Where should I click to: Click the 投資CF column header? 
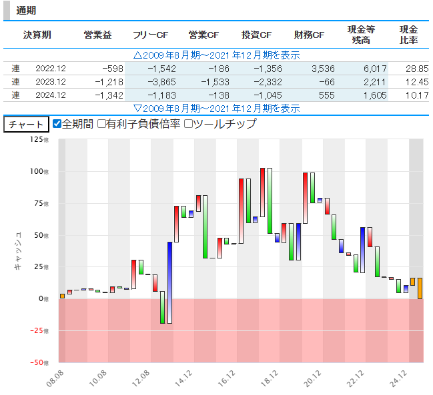coord(256,35)
